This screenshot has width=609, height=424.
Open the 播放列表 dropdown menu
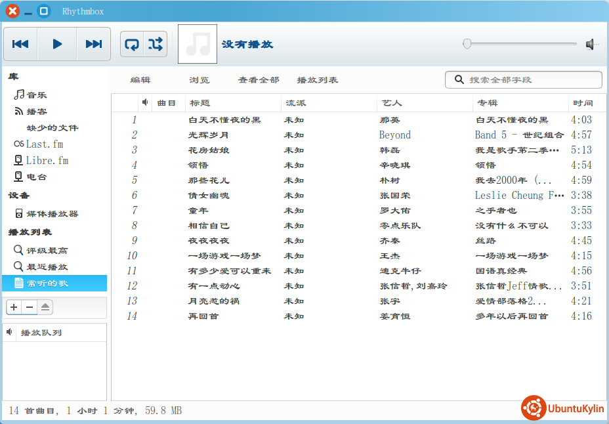[x=318, y=80]
